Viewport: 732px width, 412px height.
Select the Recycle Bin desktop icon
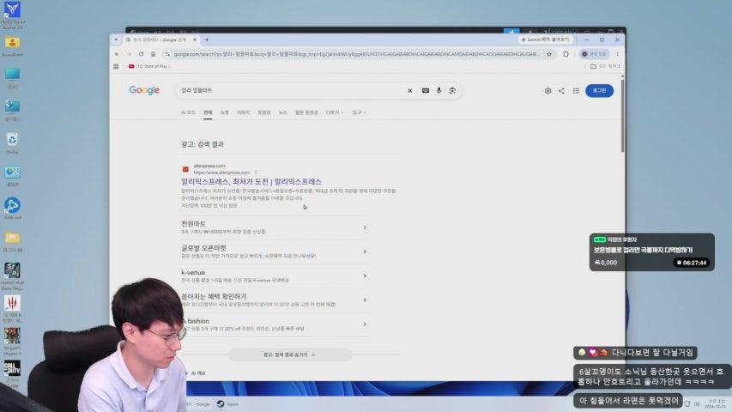click(x=12, y=142)
